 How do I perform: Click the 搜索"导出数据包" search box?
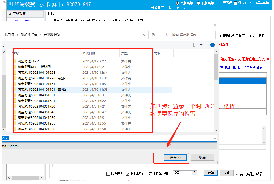point(188,35)
